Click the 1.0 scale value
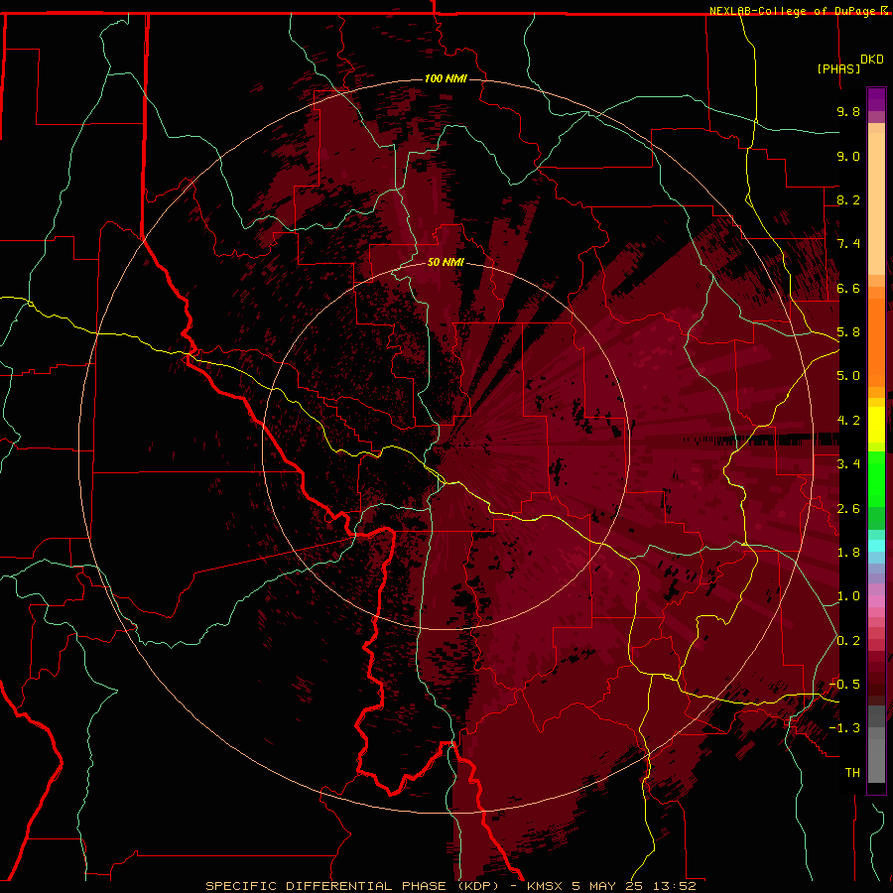Screen dimensions: 893x893 click(x=848, y=596)
